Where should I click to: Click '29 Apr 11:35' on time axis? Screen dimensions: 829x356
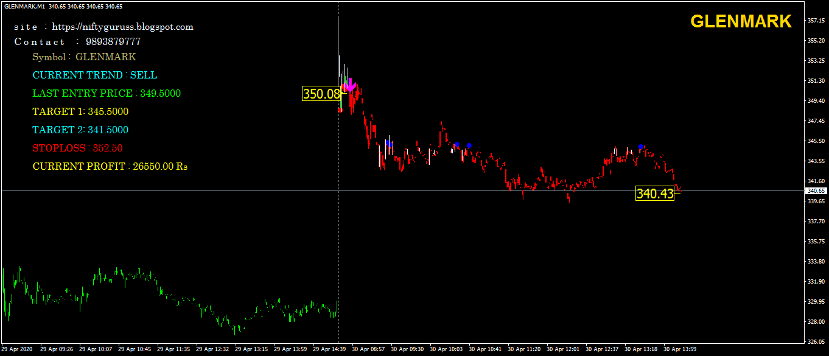(x=174, y=350)
